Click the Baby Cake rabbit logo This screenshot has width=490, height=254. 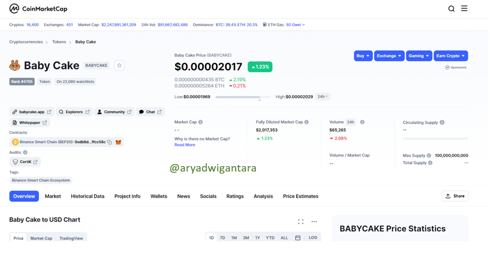click(15, 66)
